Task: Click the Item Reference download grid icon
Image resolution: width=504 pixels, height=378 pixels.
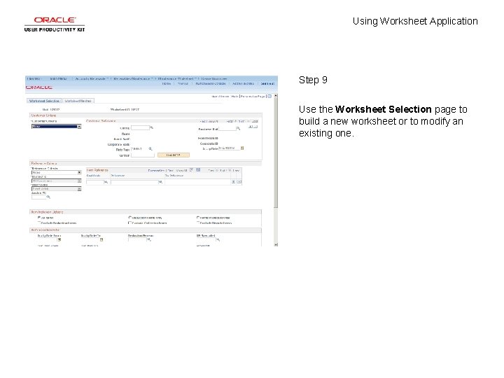Action: (198, 170)
